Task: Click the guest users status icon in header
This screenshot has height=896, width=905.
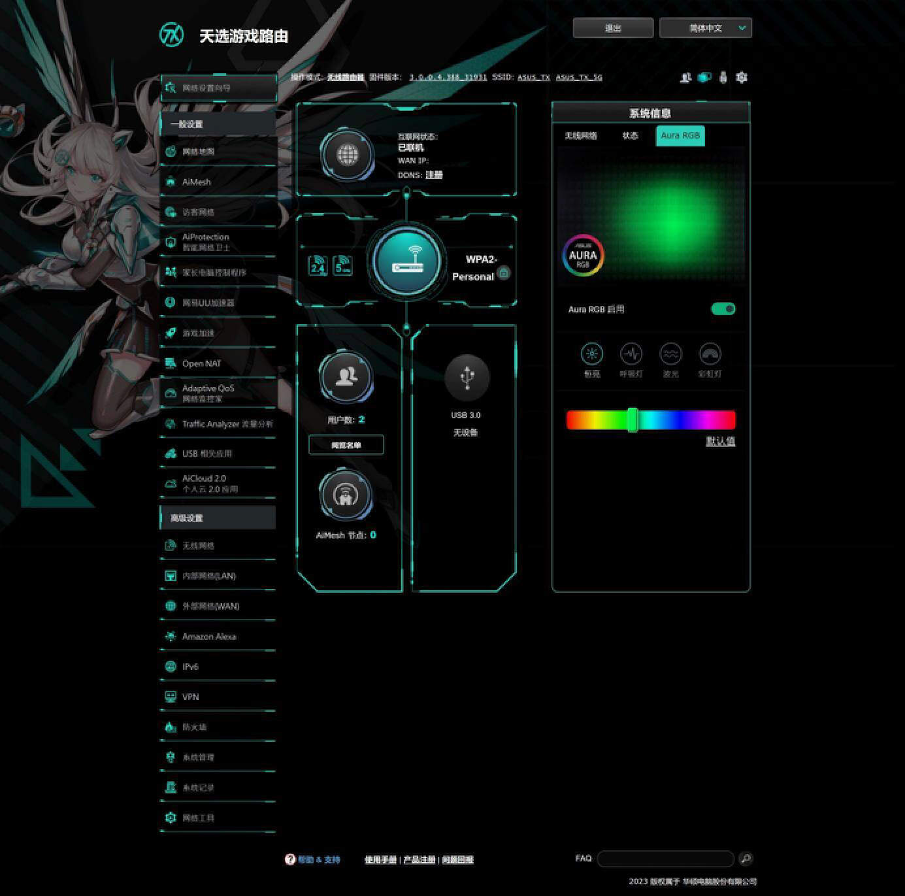Action: tap(685, 77)
